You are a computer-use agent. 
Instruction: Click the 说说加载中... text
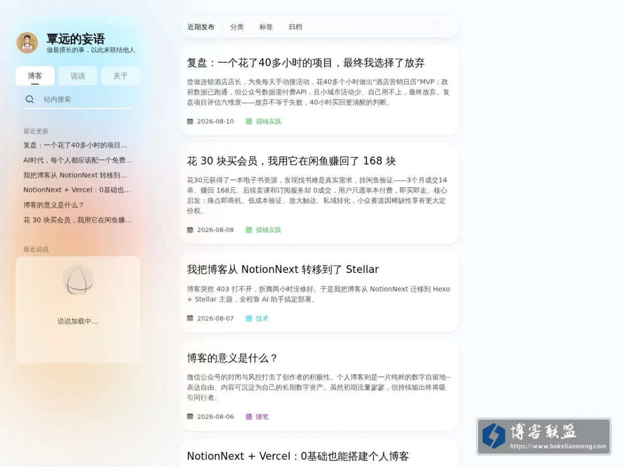point(78,321)
